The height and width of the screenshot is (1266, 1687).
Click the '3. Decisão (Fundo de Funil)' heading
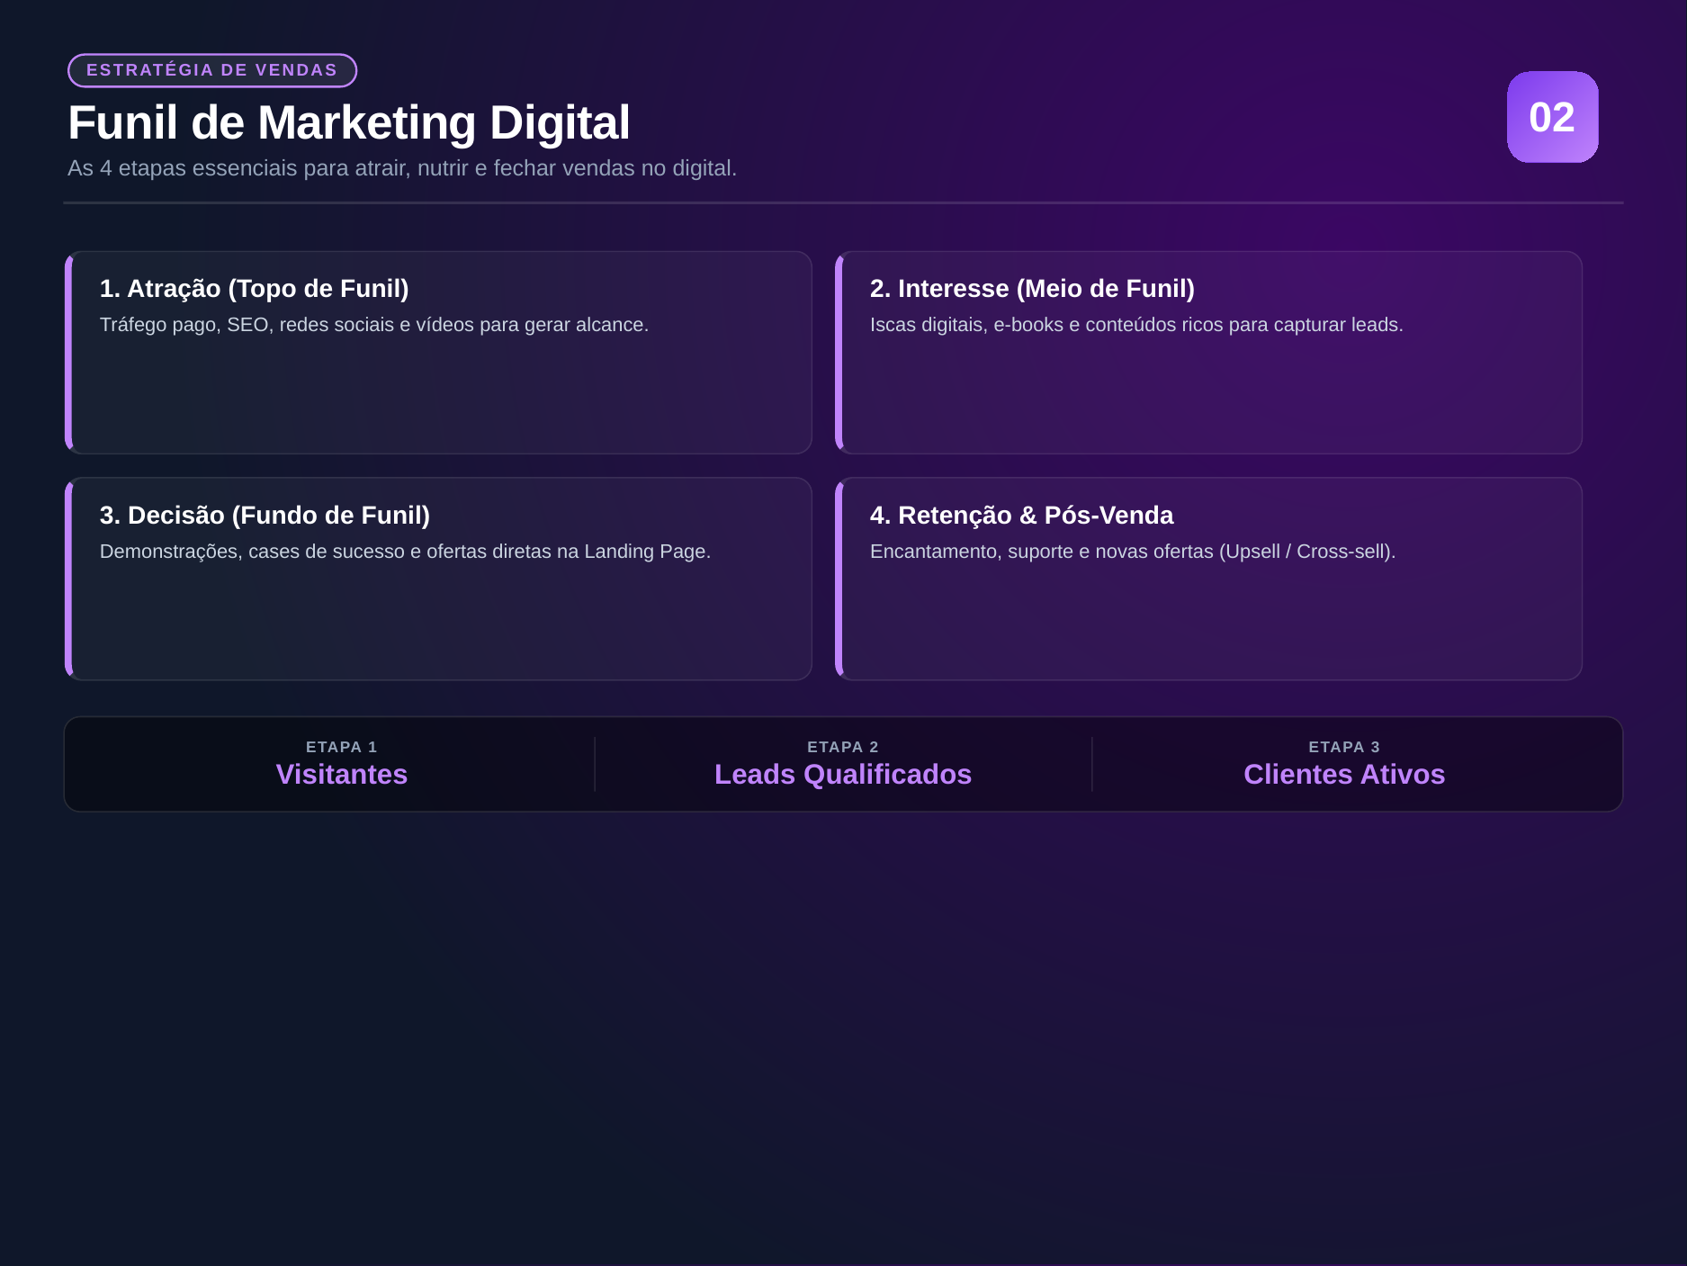(x=265, y=515)
